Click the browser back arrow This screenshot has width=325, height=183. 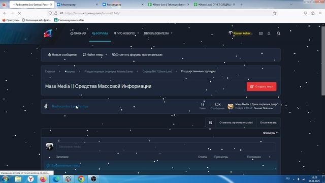pos(5,13)
